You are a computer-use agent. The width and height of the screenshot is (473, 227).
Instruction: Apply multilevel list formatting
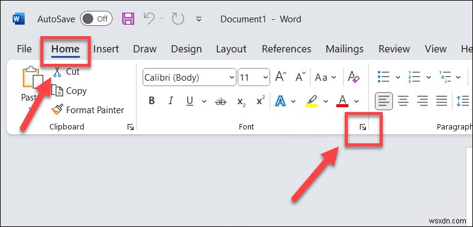(445, 77)
